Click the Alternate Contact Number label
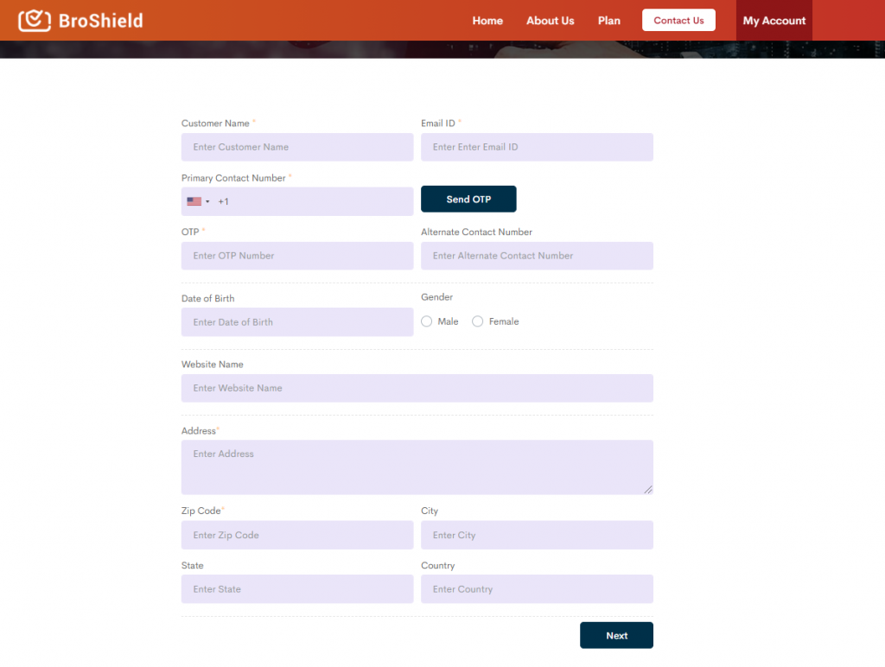 point(476,232)
